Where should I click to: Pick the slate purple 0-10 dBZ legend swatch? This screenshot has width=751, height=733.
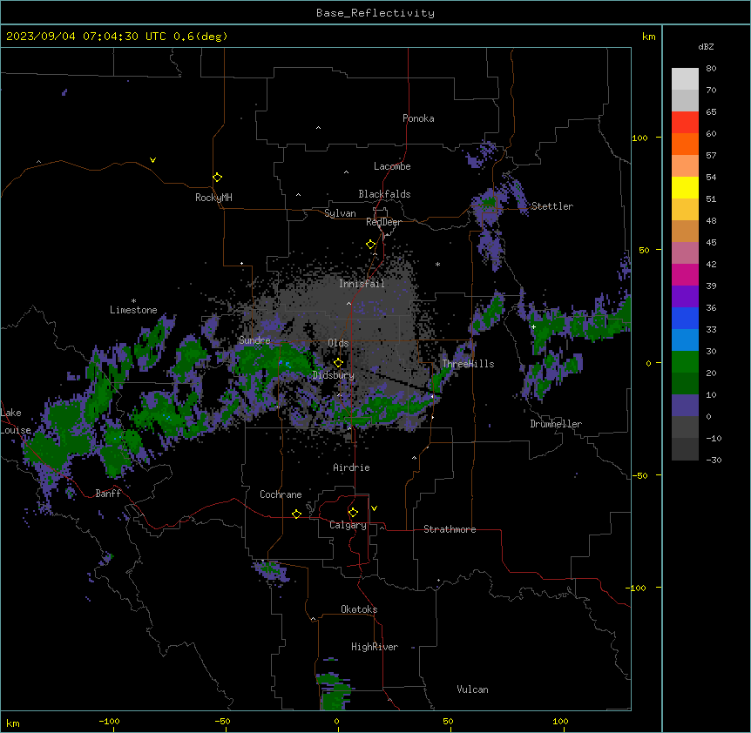pyautogui.click(x=685, y=406)
